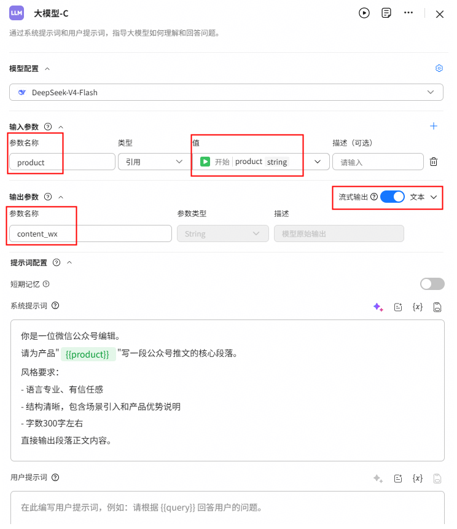
Task: Show help for 输出参数
Action: (x=48, y=197)
